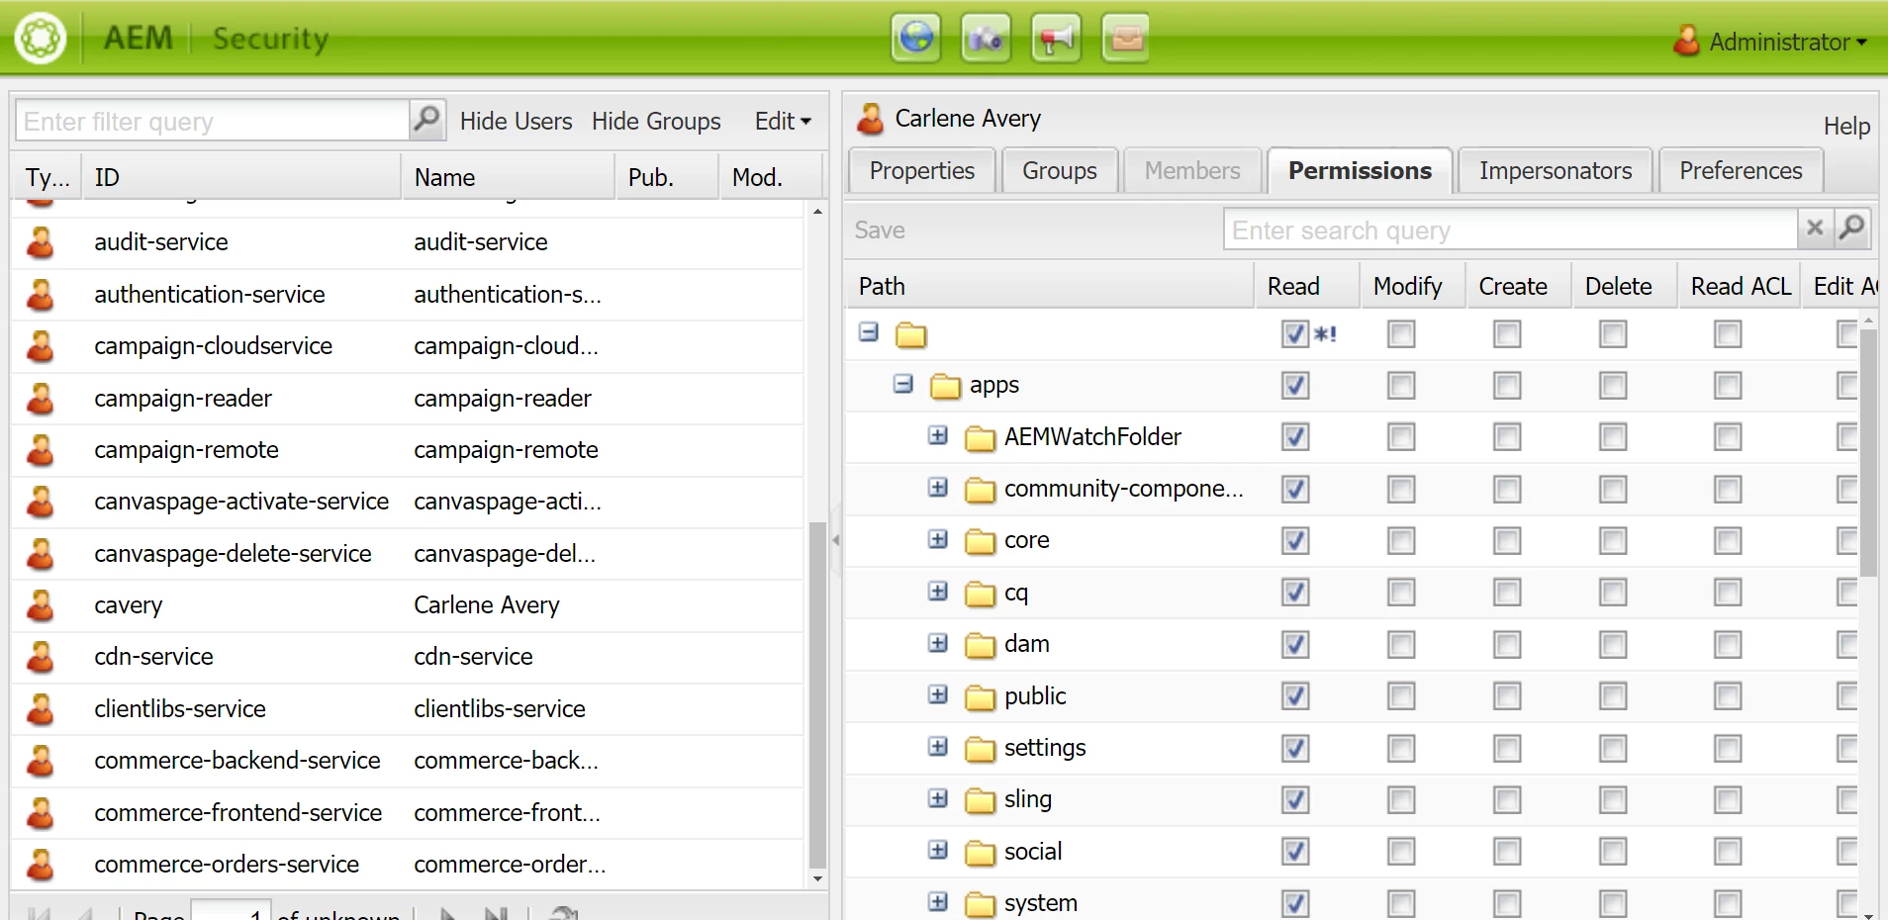The width and height of the screenshot is (1888, 920).
Task: Click the filter search magnifier icon
Action: point(426,120)
